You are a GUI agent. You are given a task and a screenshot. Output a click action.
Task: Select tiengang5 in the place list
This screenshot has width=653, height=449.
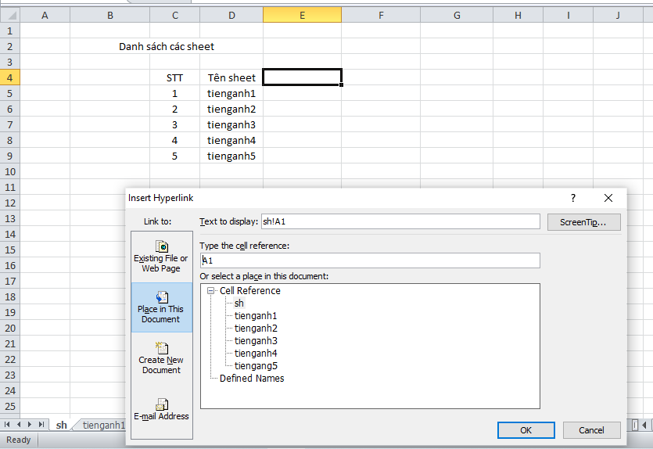pyautogui.click(x=256, y=366)
